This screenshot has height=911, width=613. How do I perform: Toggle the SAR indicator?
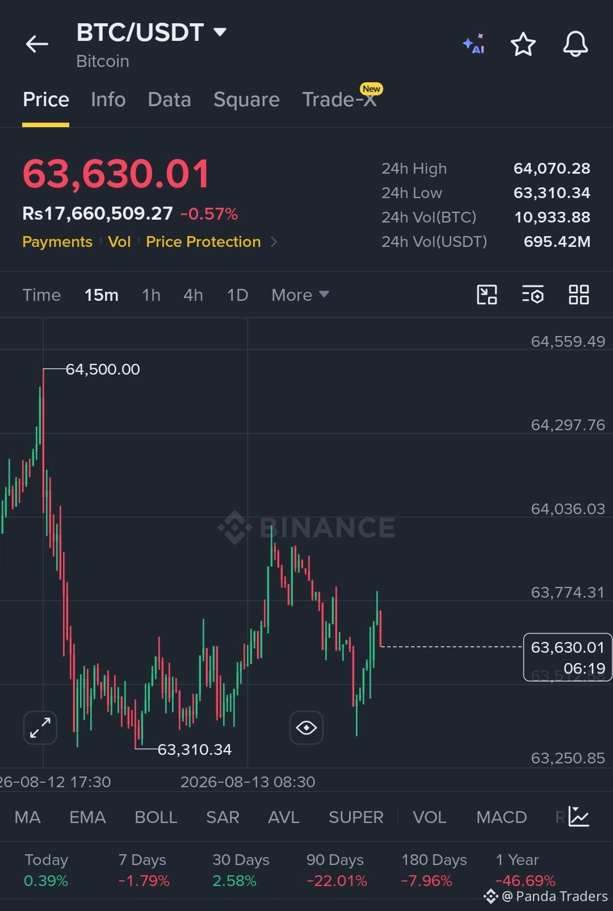(222, 817)
